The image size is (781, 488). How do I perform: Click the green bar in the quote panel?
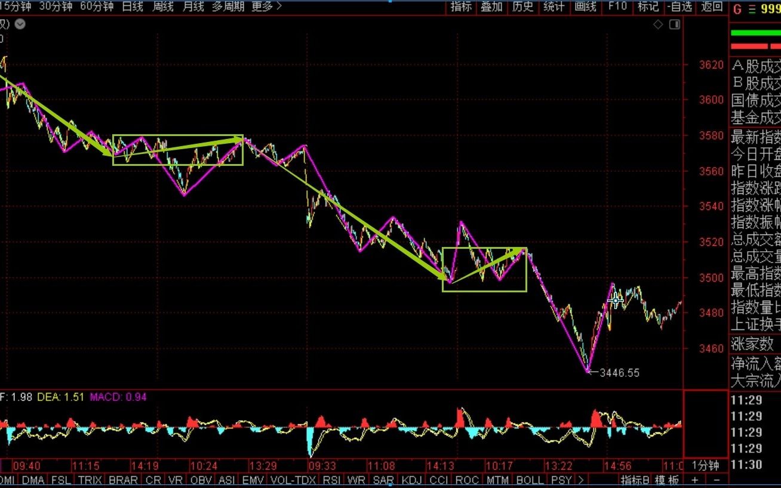point(755,32)
